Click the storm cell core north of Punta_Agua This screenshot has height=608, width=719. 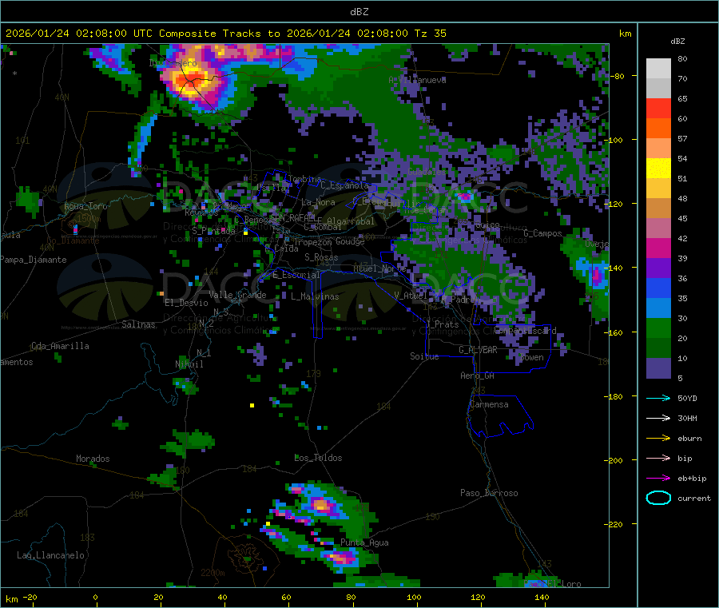click(x=321, y=507)
